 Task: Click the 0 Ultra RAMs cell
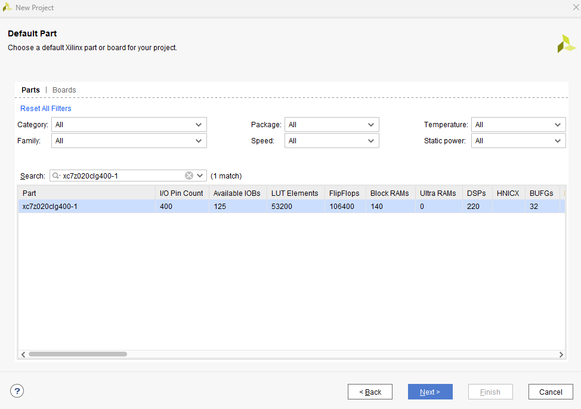tap(438, 207)
